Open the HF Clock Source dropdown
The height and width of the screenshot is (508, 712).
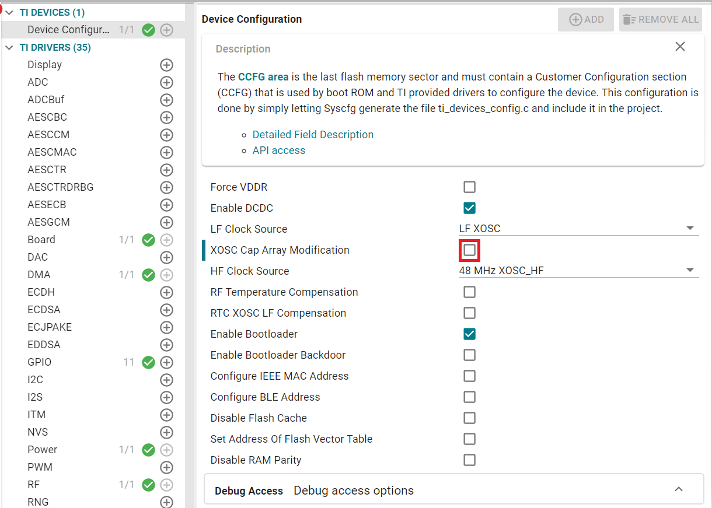690,271
